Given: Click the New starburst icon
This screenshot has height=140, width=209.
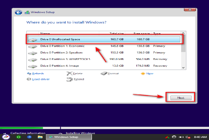Looking at the screenshot, I should point(143,74).
